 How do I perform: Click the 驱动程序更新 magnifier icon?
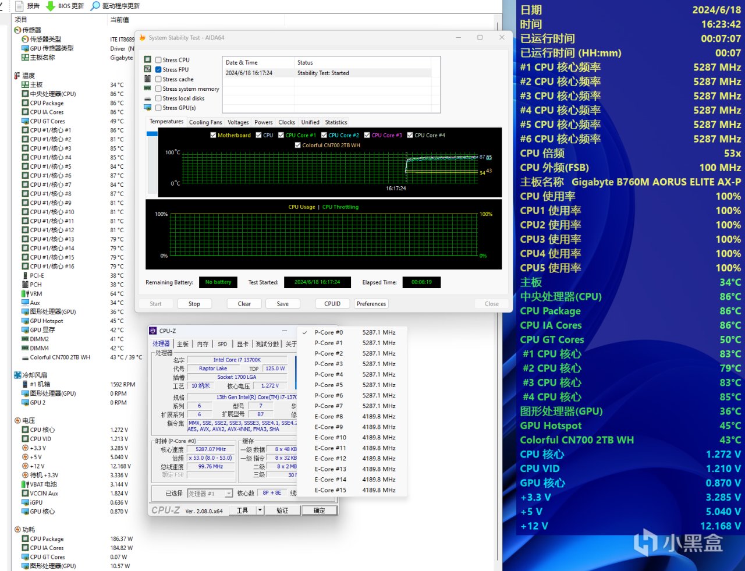tap(95, 6)
